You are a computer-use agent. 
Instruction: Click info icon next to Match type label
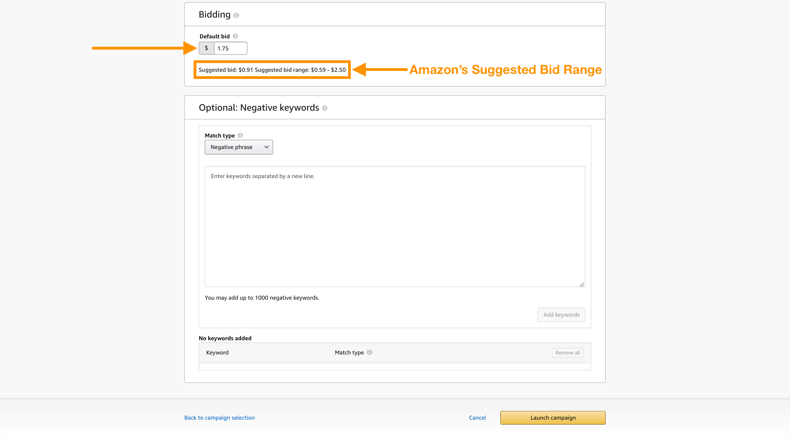[240, 135]
